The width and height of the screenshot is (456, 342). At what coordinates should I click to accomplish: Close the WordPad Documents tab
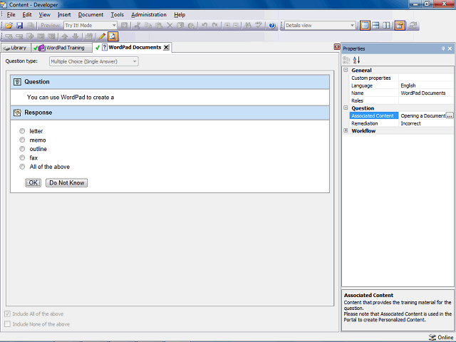[166, 48]
